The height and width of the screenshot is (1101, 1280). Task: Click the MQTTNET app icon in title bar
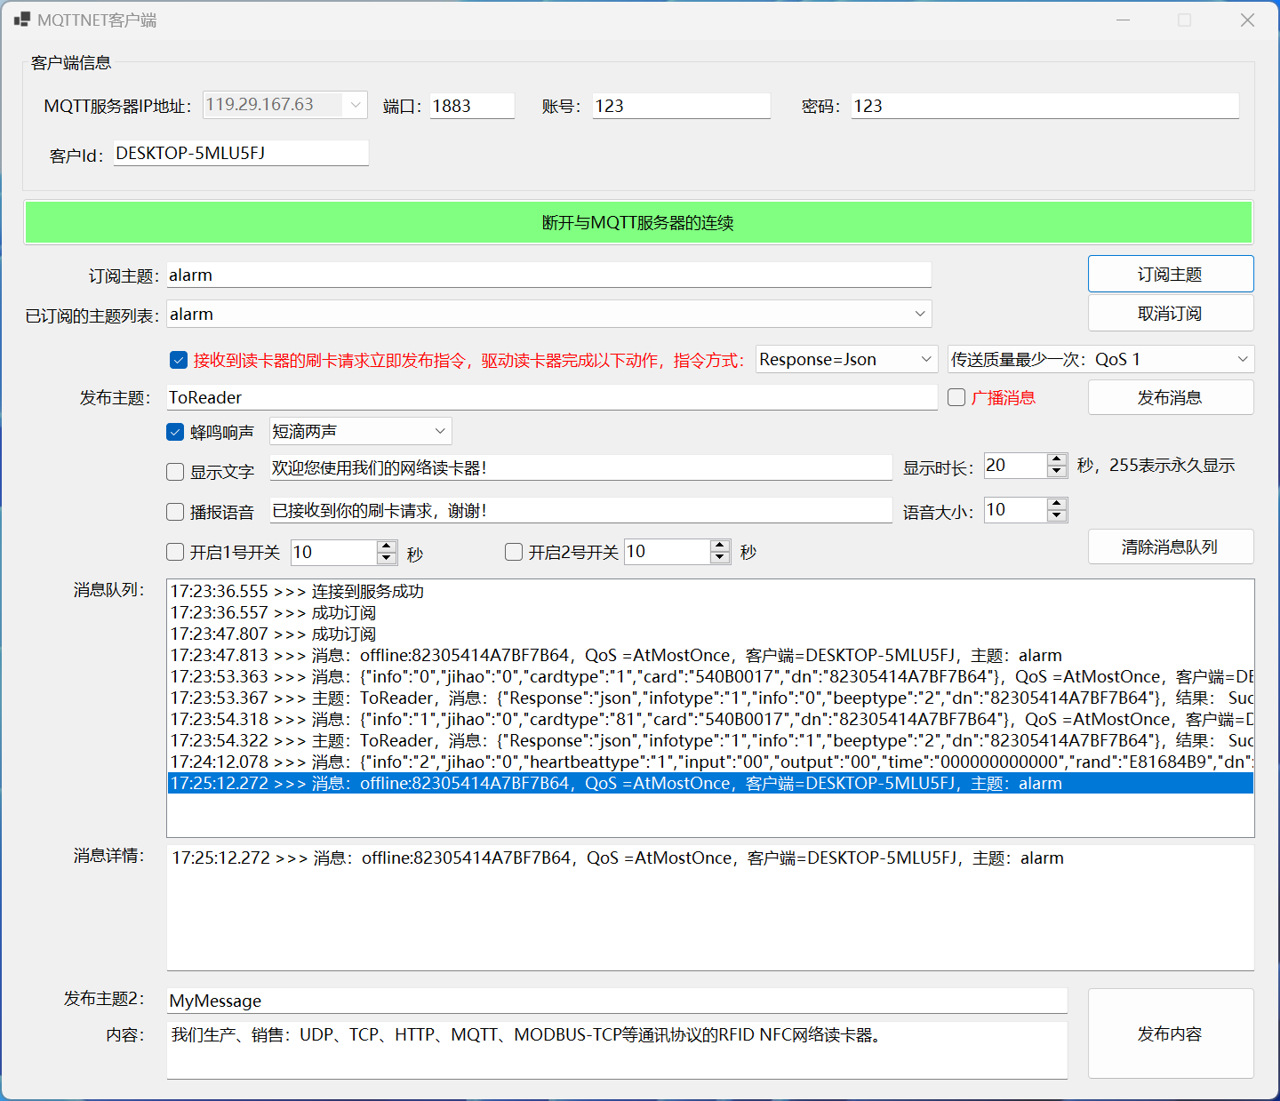point(22,20)
